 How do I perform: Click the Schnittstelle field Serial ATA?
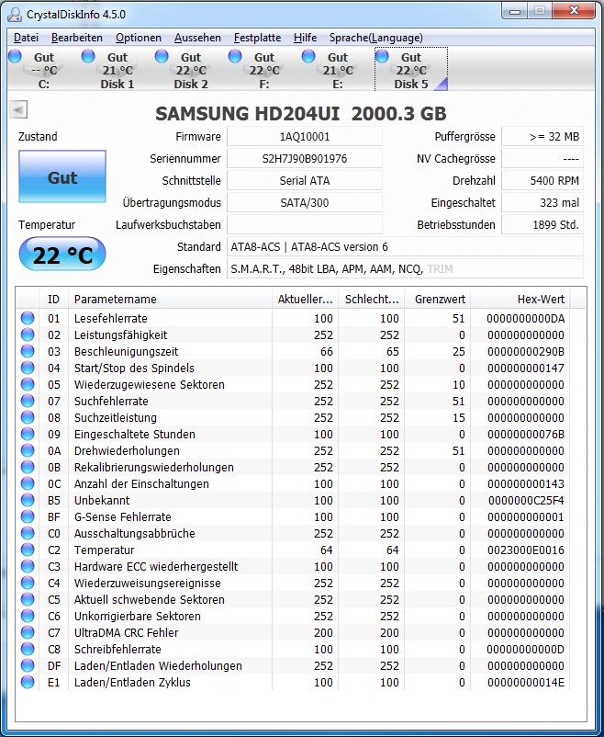click(x=305, y=181)
